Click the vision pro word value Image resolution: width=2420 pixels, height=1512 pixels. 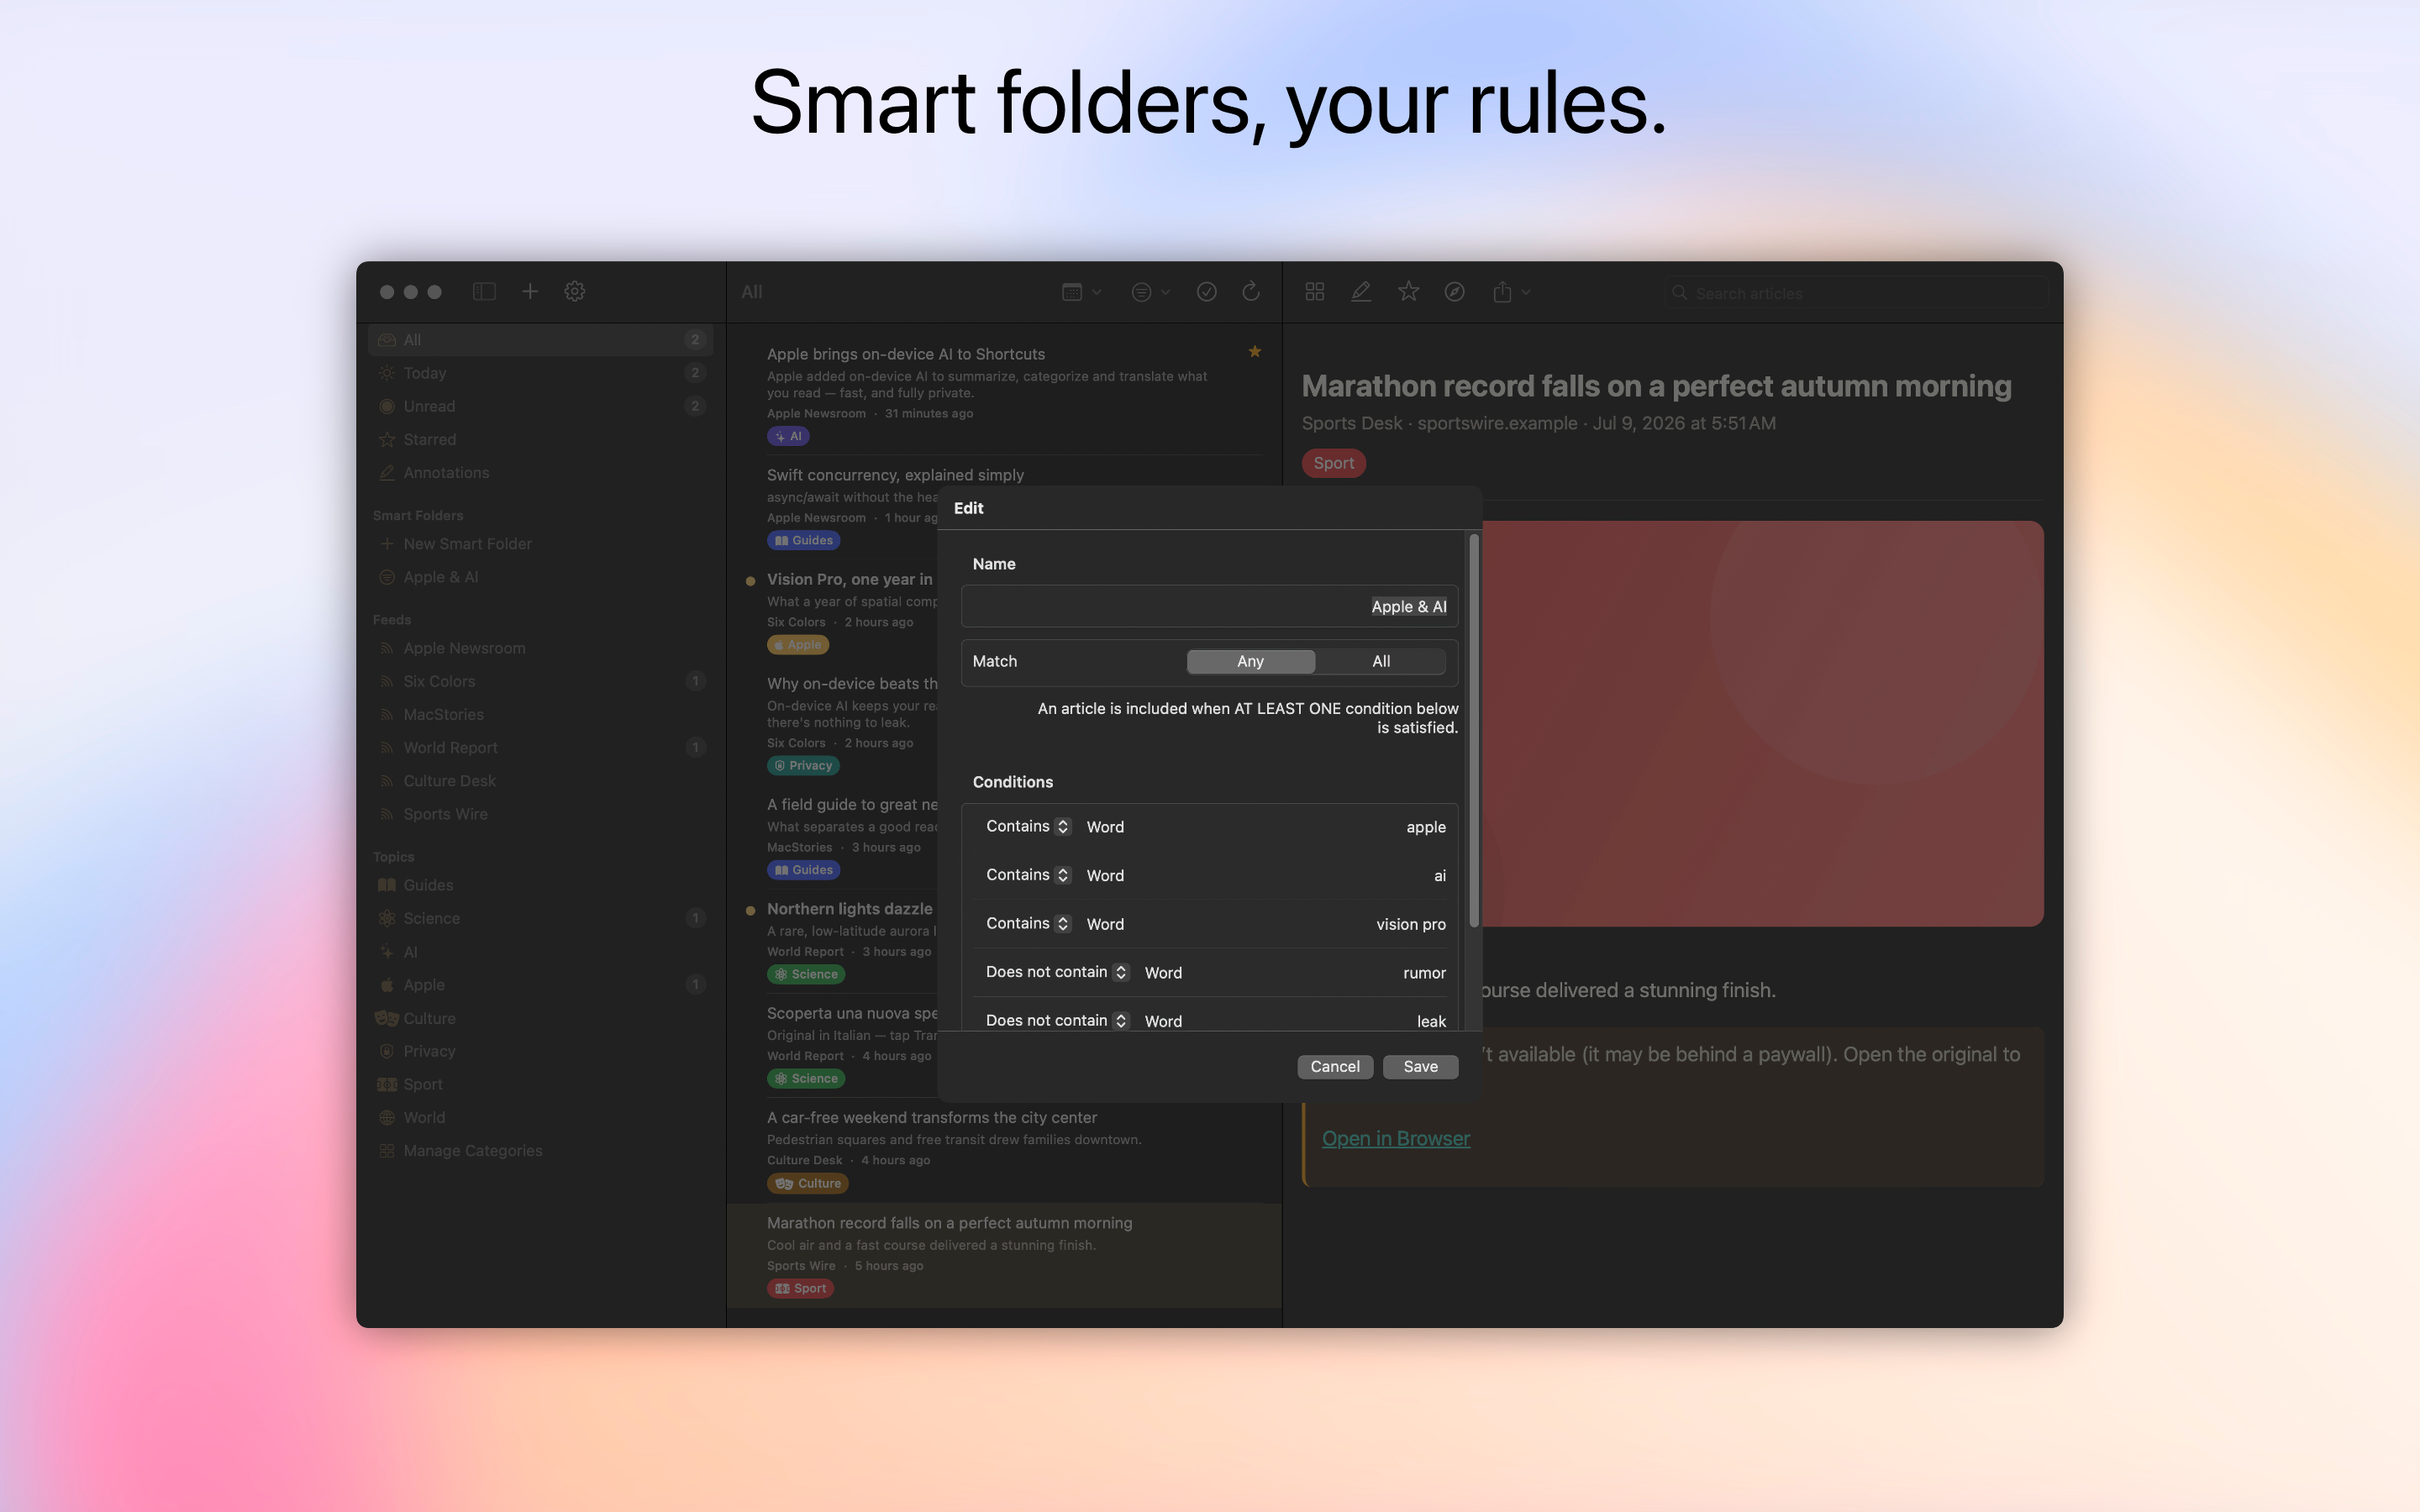point(1410,924)
